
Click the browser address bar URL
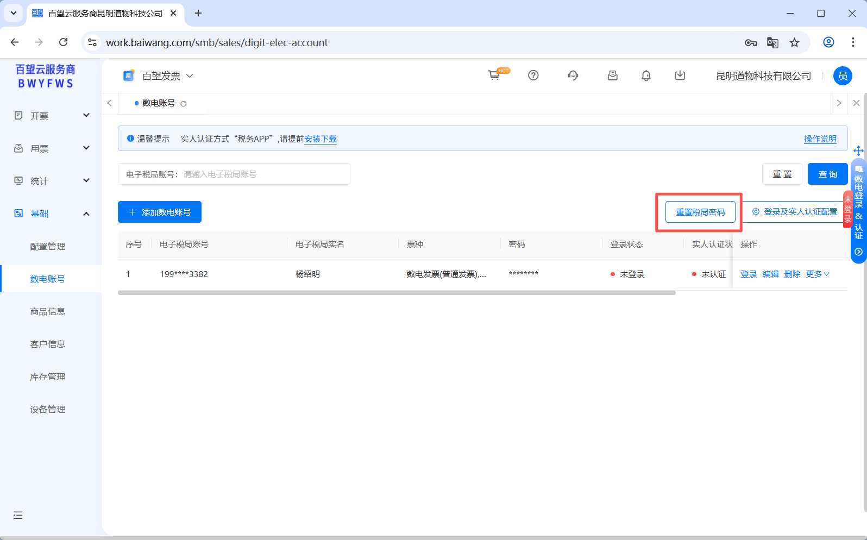coord(217,42)
